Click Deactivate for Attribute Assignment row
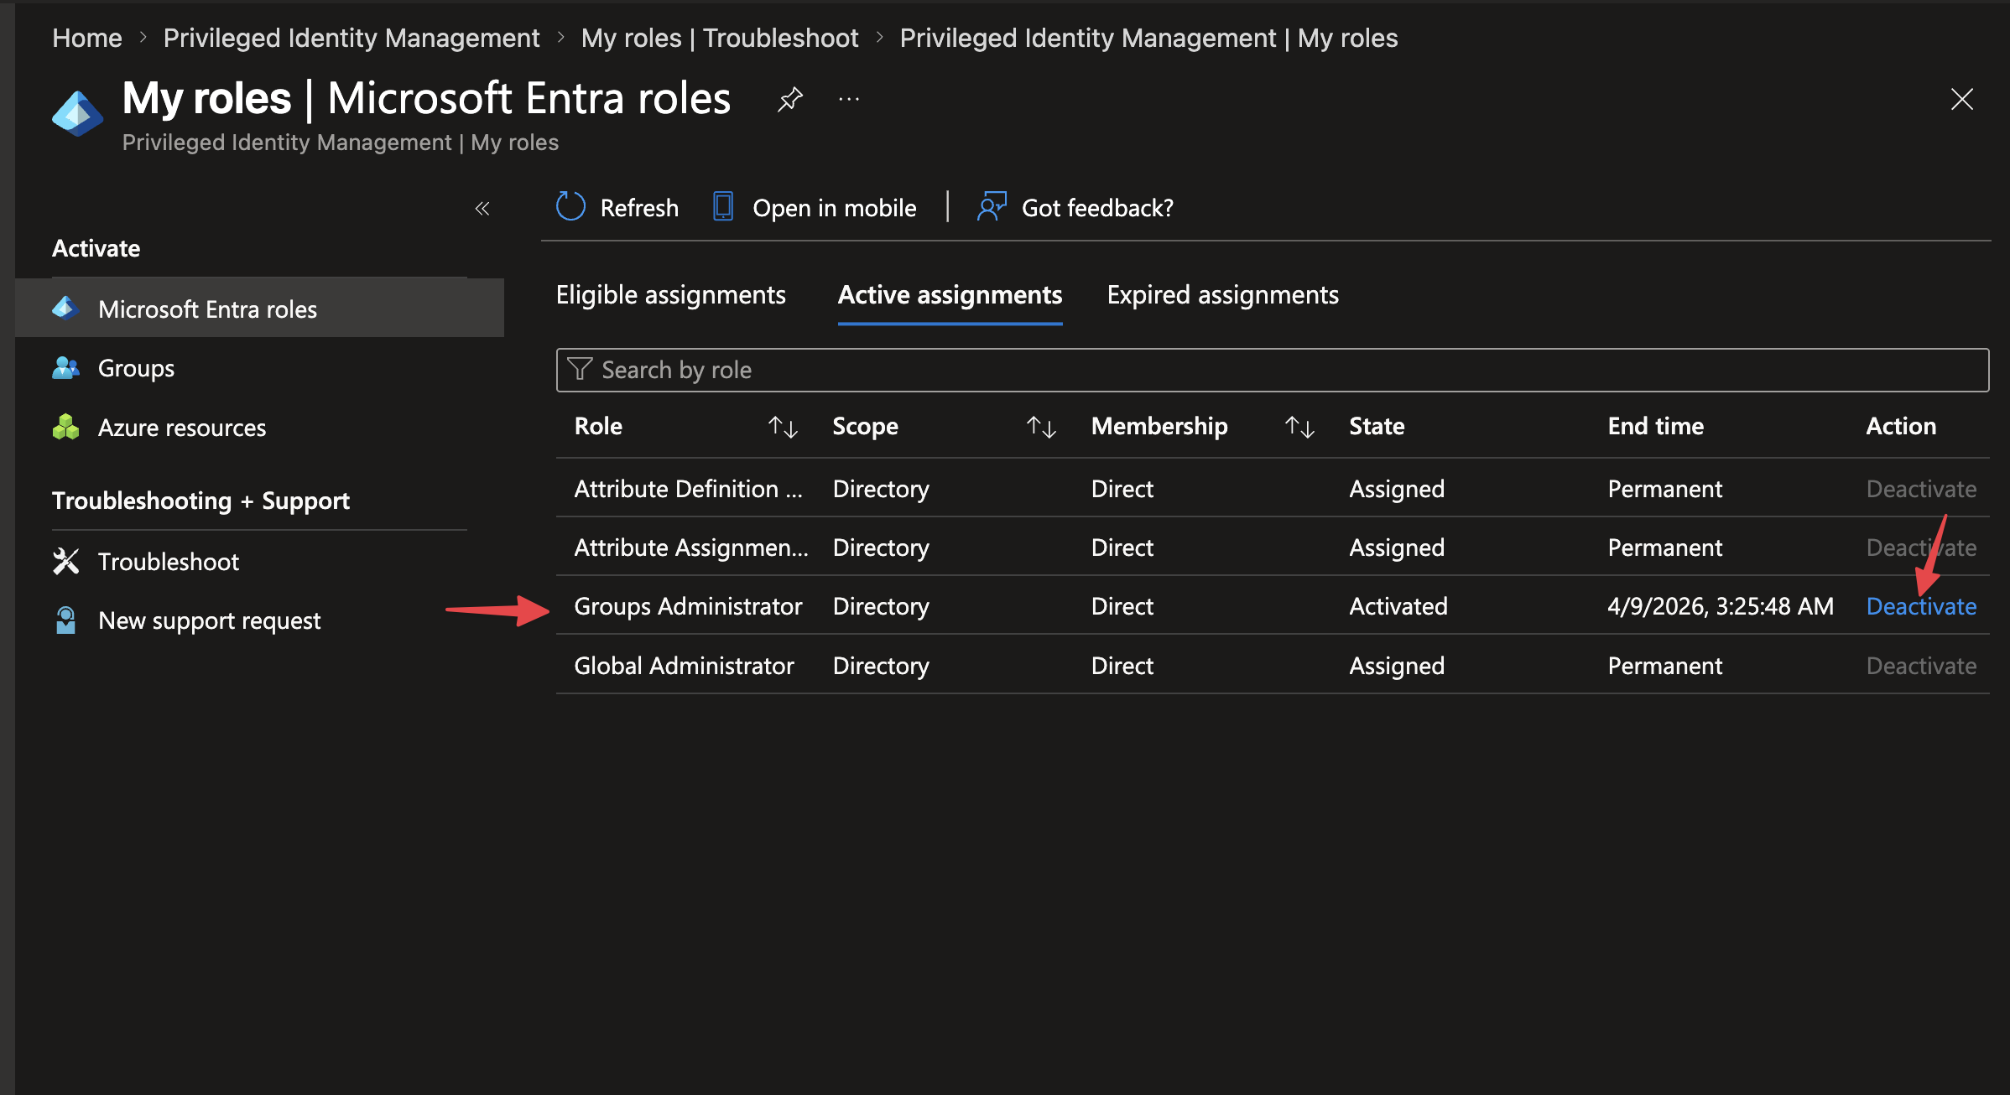The width and height of the screenshot is (2010, 1095). point(1921,547)
